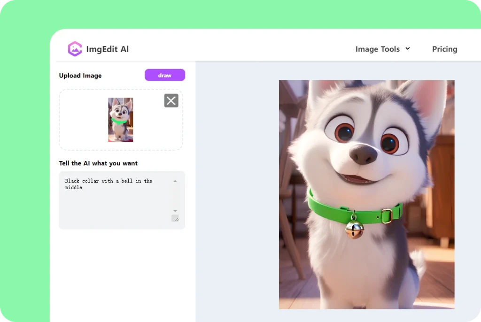481x322 pixels.
Task: Click the bell on the husky's collar
Action: point(354,229)
